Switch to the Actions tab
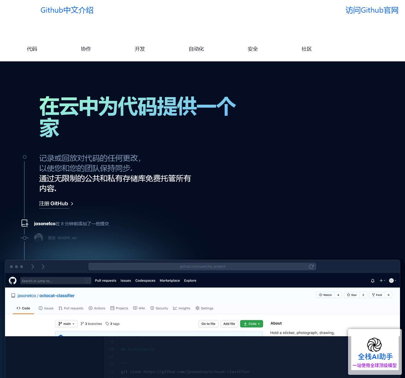 coord(97,308)
